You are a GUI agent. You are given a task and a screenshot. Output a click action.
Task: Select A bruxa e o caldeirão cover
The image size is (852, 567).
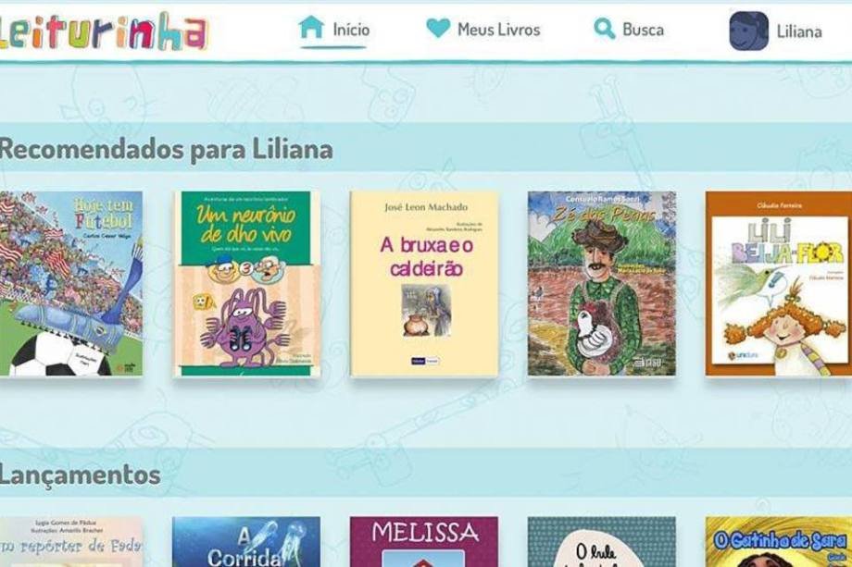coord(424,283)
